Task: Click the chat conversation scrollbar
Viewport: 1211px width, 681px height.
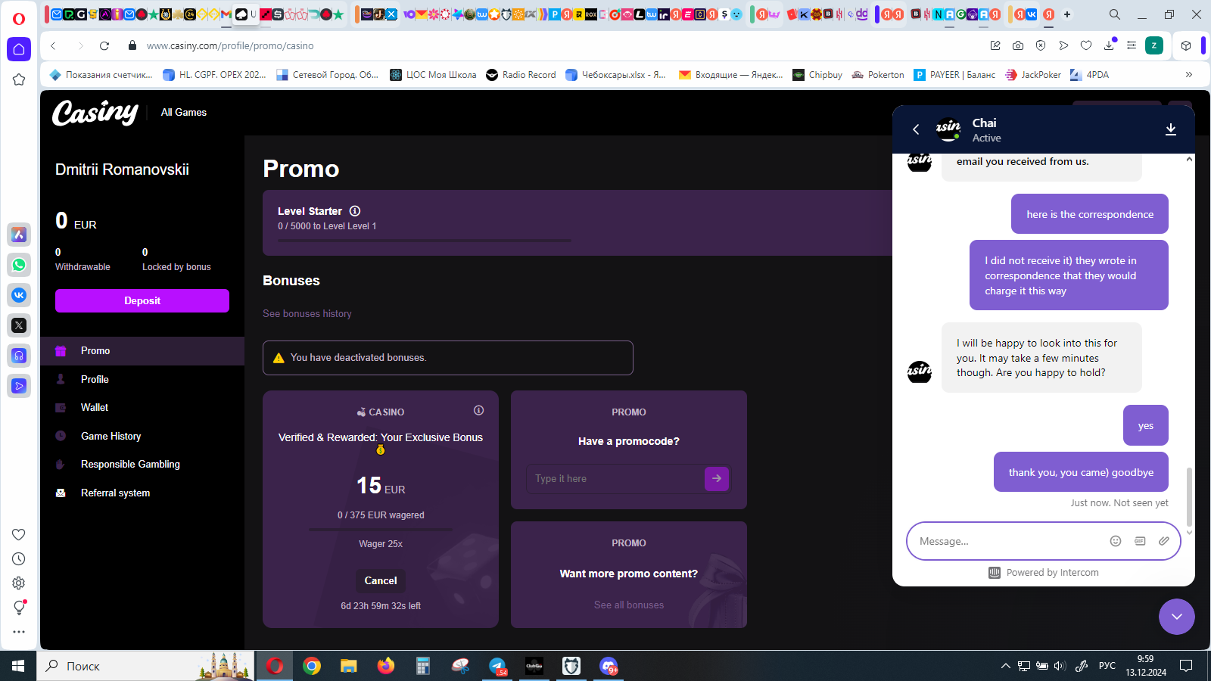Action: tap(1189, 496)
